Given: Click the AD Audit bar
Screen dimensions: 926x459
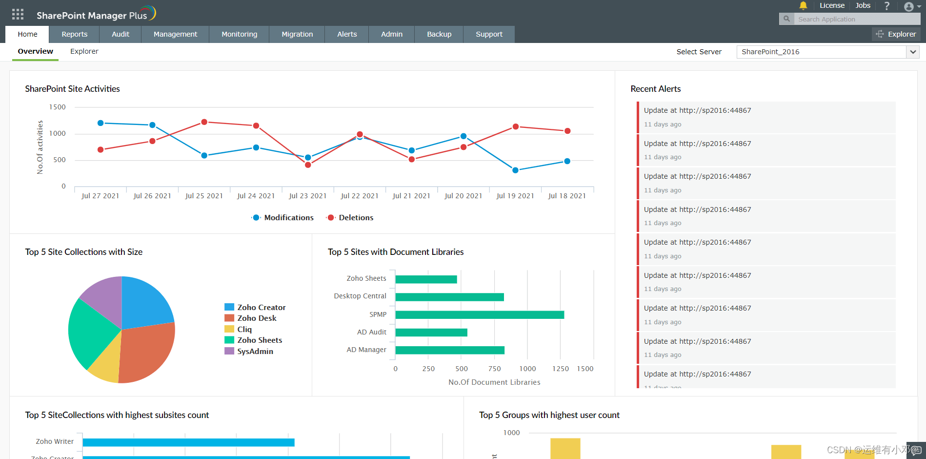Looking at the screenshot, I should coord(431,333).
